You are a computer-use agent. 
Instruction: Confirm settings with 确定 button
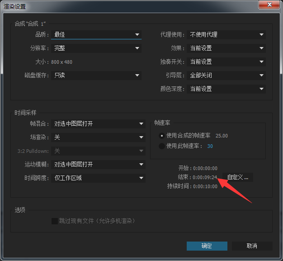point(207,246)
